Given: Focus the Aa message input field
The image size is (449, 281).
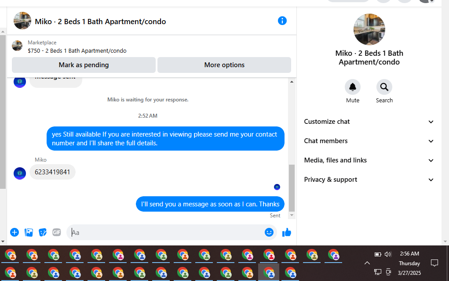Looking at the screenshot, I should [x=166, y=232].
